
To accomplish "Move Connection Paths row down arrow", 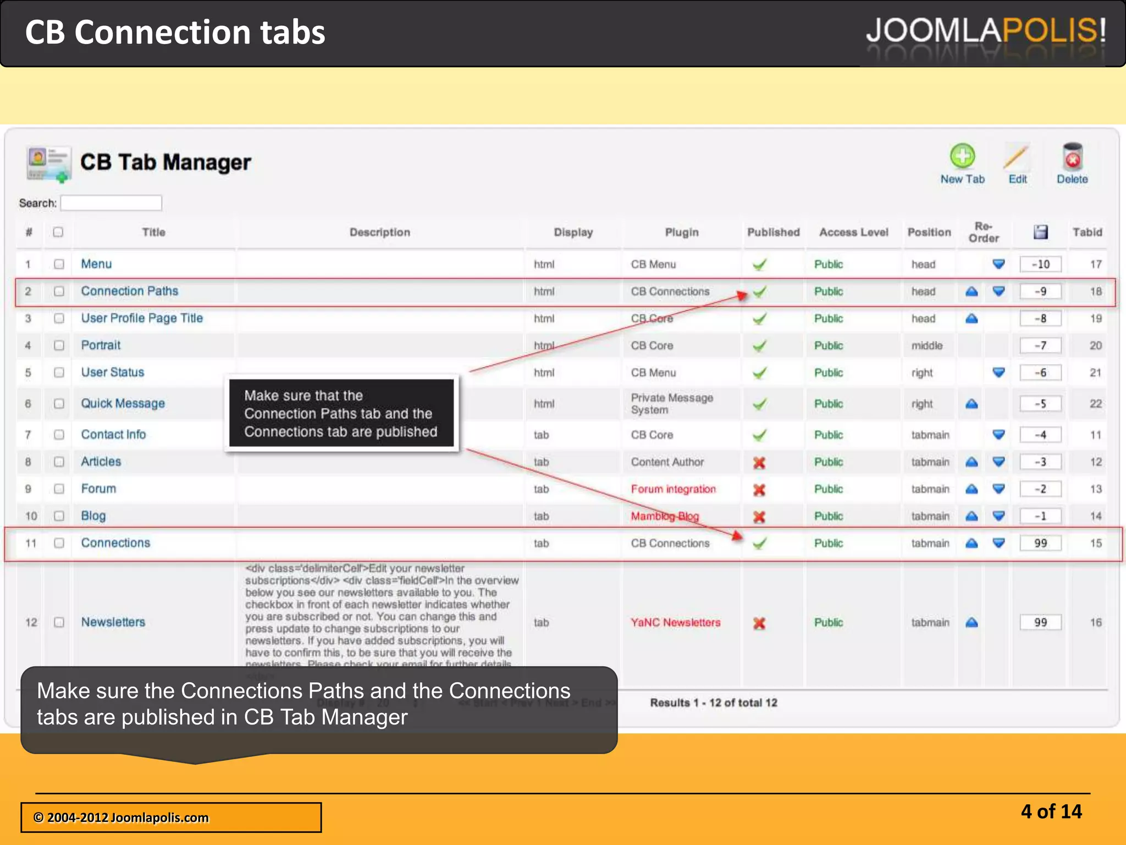I will [x=999, y=291].
